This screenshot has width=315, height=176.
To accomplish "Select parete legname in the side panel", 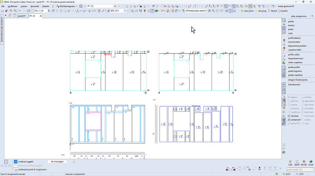I will pyautogui.click(x=295, y=71).
